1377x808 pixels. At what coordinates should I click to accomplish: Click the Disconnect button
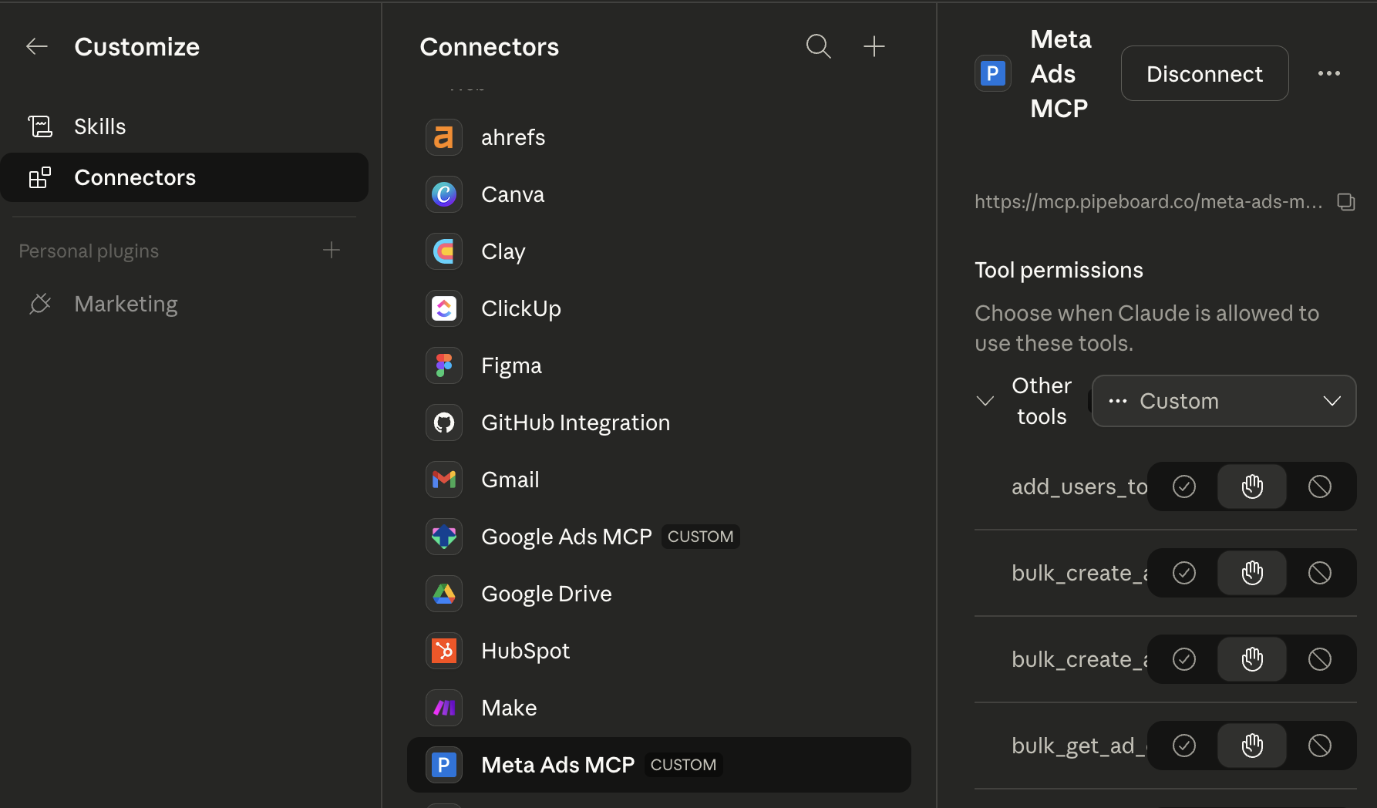(1204, 74)
